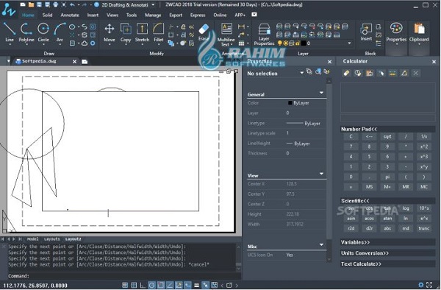Toggle Ortho mode in status bar
The width and height of the screenshot is (441, 290).
[143, 285]
